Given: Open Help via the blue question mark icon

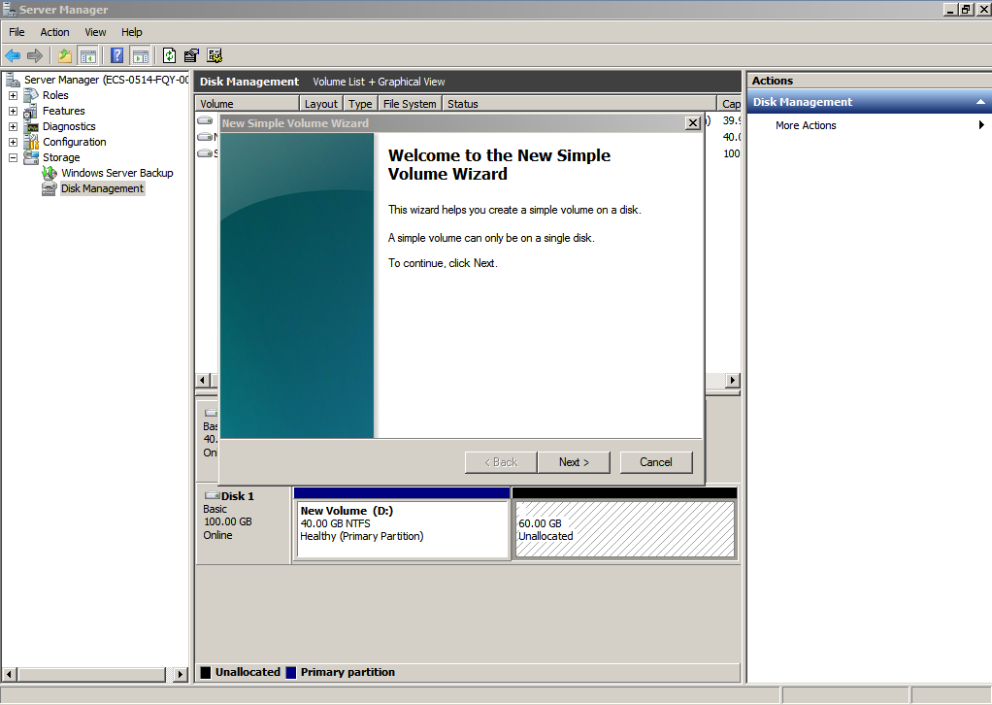Looking at the screenshot, I should 117,55.
